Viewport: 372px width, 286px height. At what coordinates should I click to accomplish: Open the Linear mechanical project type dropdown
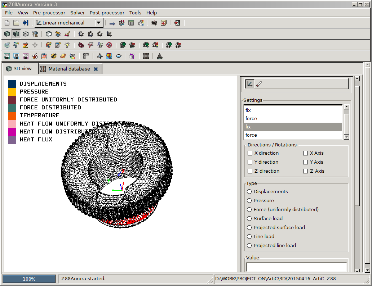(98, 23)
